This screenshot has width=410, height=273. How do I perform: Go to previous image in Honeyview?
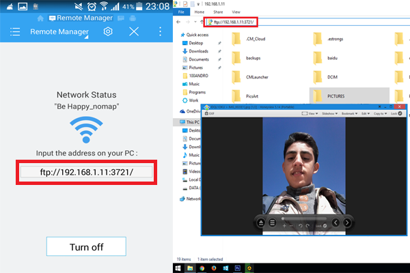[x=336, y=222]
